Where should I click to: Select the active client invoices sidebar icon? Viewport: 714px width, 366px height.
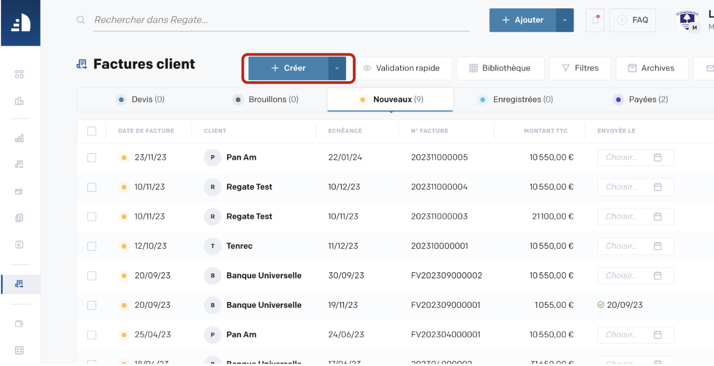(19, 284)
